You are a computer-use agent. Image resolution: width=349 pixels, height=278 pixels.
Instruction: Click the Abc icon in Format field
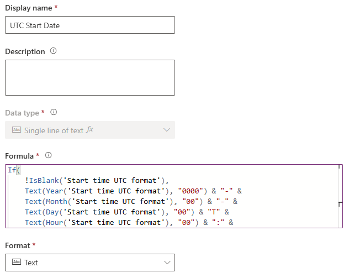16,263
